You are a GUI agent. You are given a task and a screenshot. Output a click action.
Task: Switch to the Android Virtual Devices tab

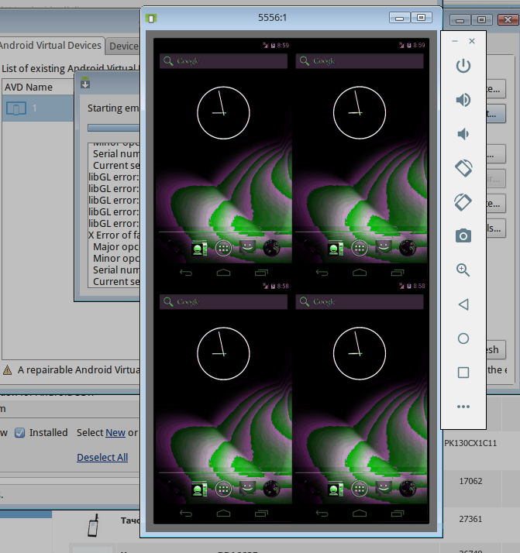tap(50, 46)
